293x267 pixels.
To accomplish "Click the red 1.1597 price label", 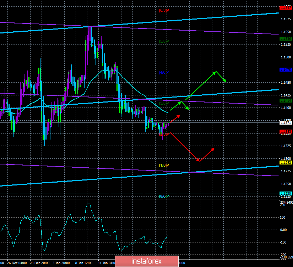I will pos(286,8).
